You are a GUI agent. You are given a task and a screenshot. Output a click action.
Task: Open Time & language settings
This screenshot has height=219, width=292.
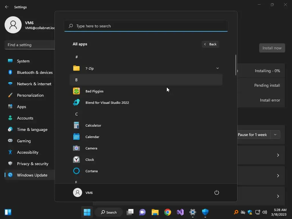coord(30,129)
